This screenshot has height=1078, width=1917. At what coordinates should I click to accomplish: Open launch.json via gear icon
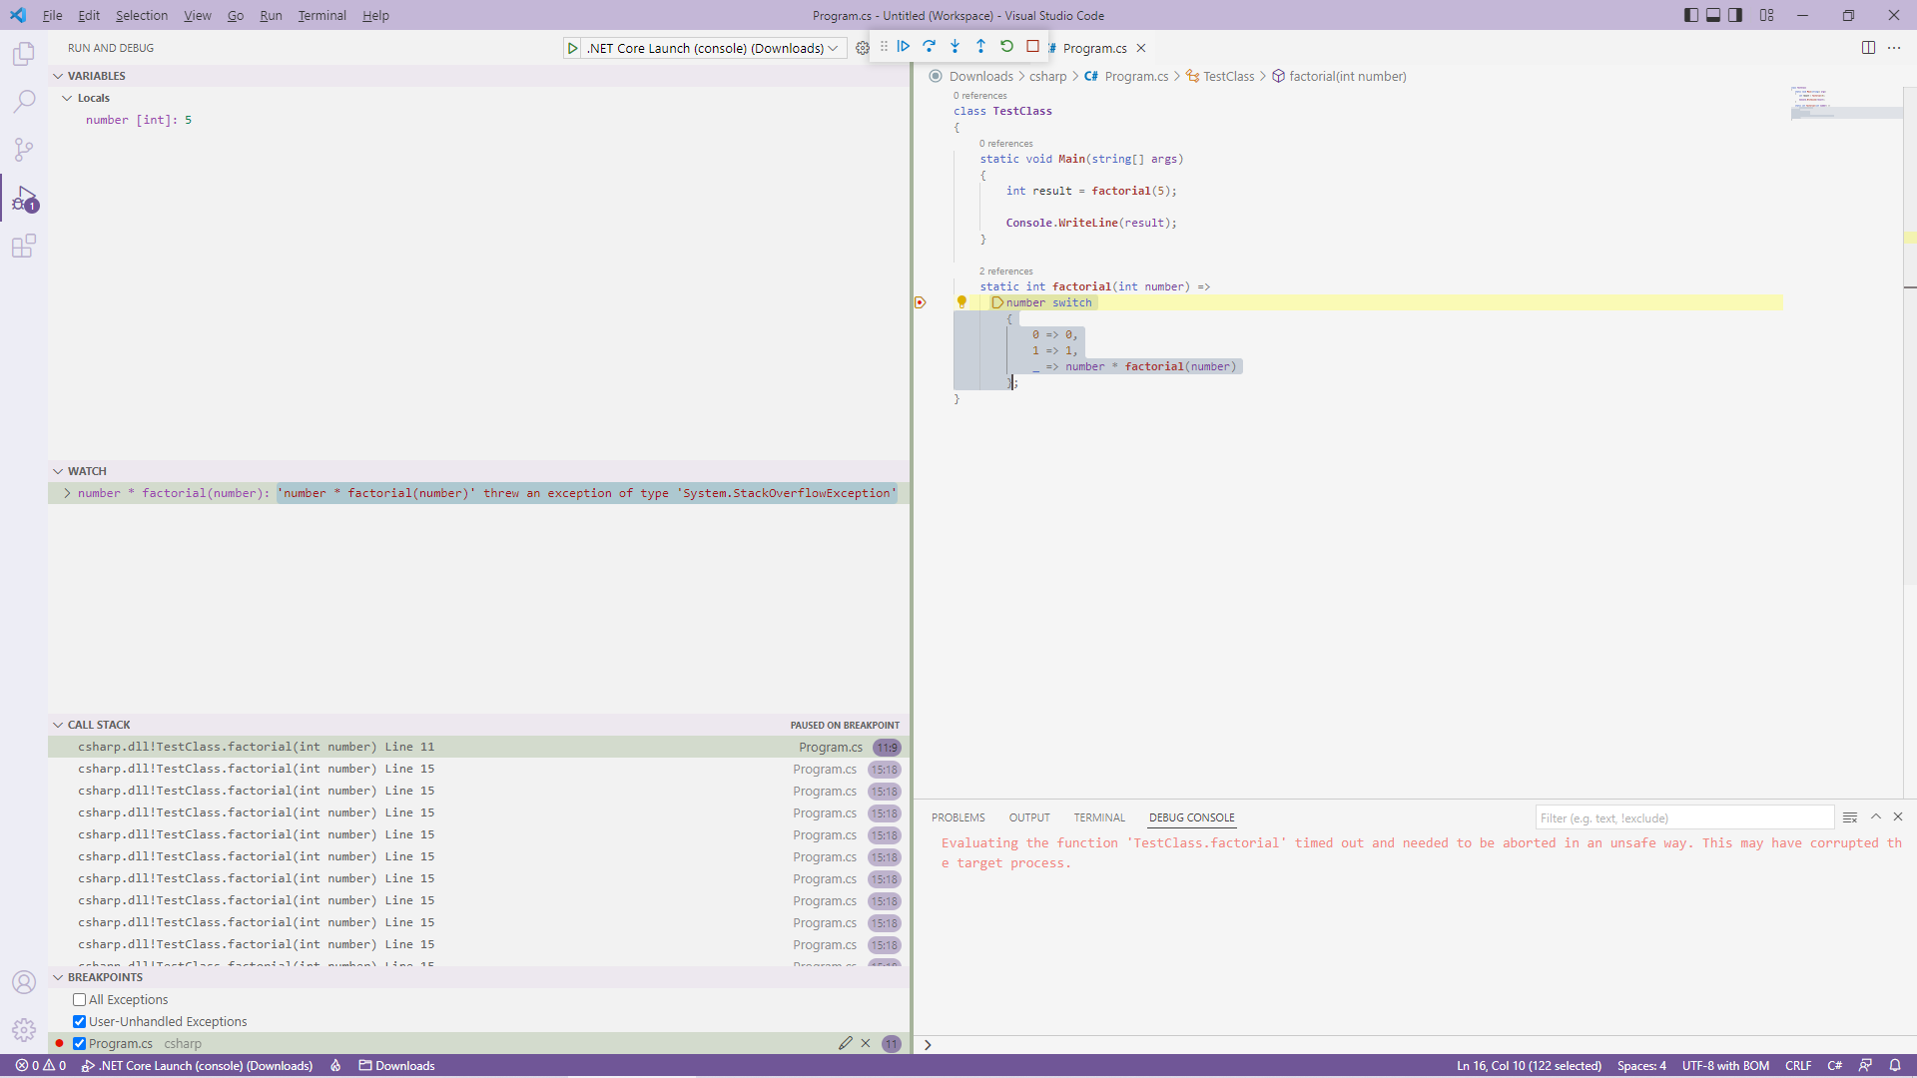[863, 48]
